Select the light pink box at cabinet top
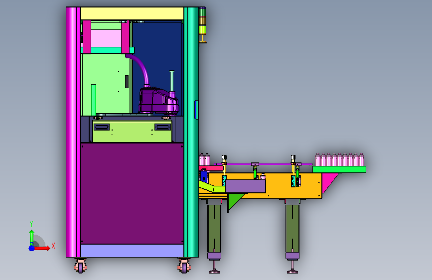The height and width of the screenshot is (280, 432). 106,38
